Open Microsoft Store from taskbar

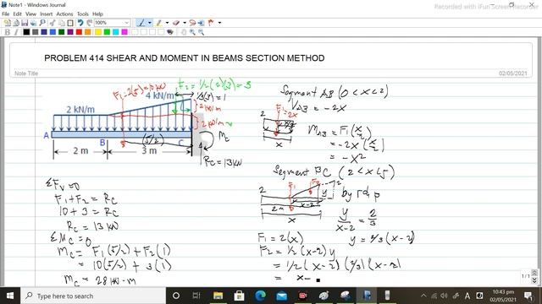pos(239,296)
